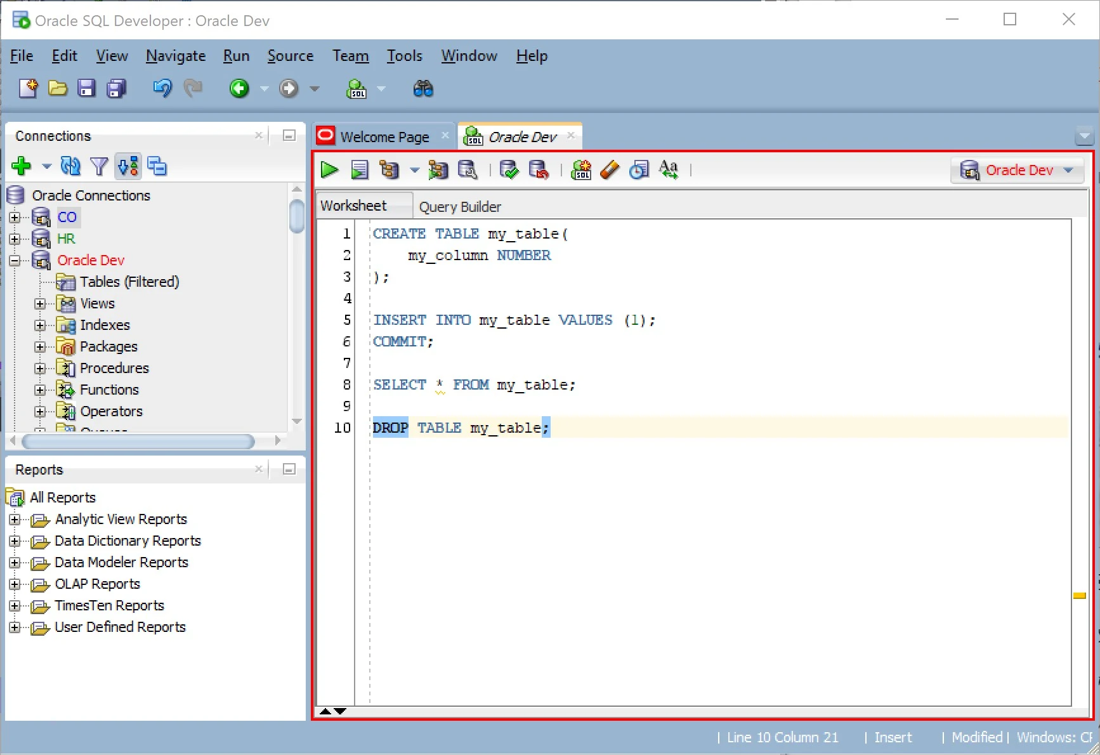
Task: Launch the SQL Tuning Advisor icon
Action: [468, 170]
